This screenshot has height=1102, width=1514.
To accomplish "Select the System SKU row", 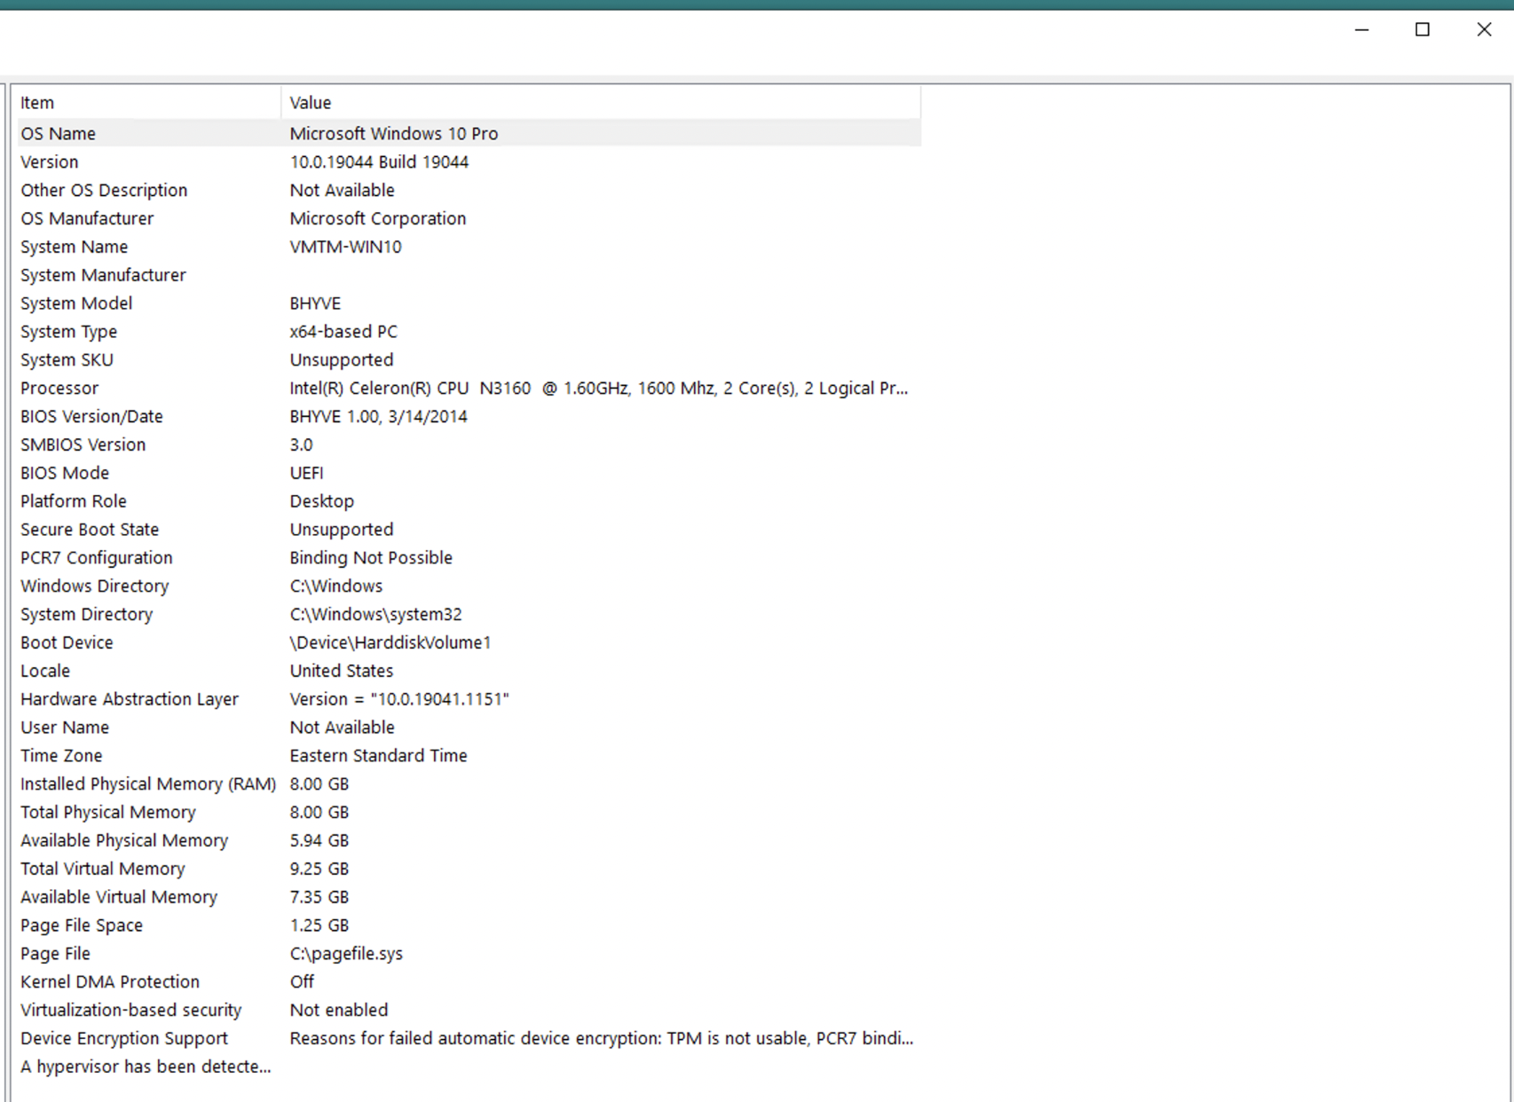I will click(469, 360).
